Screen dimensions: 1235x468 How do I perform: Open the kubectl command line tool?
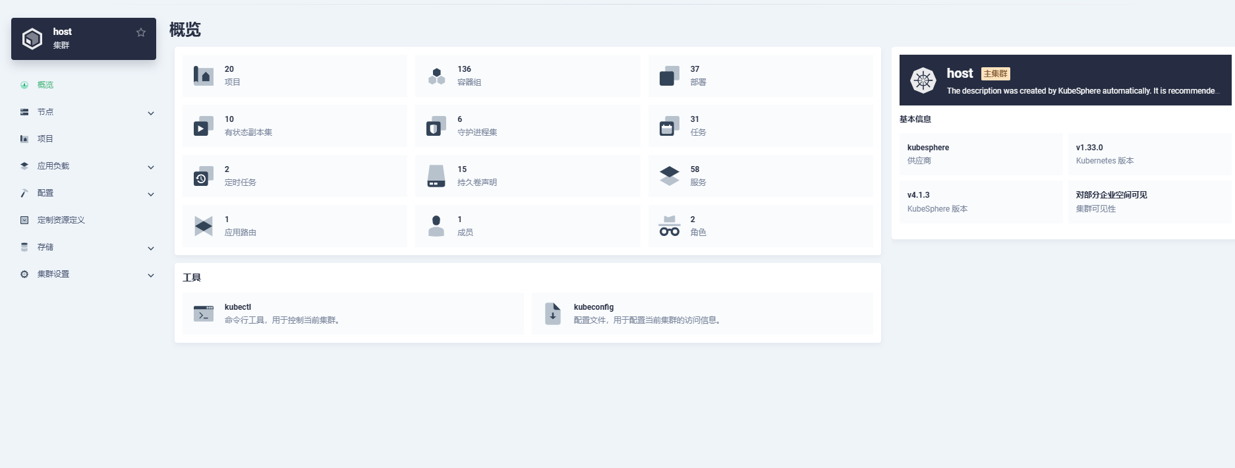point(353,314)
